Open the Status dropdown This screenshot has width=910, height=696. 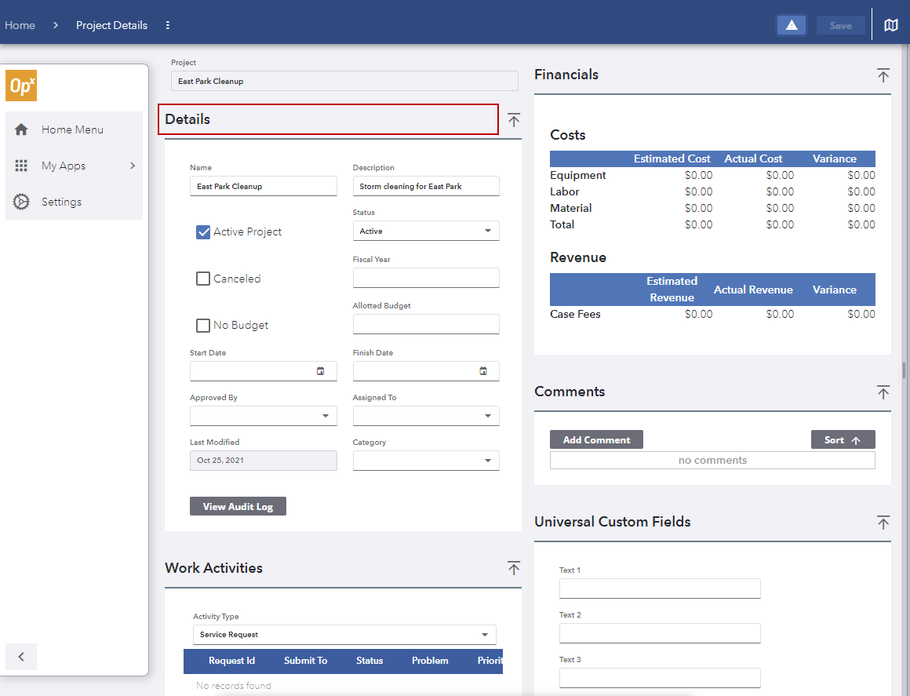pos(426,231)
